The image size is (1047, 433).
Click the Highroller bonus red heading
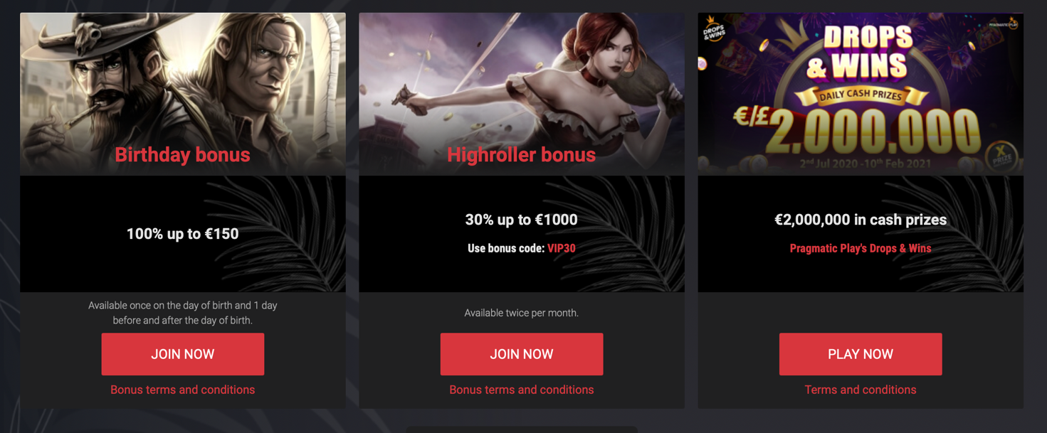(521, 155)
